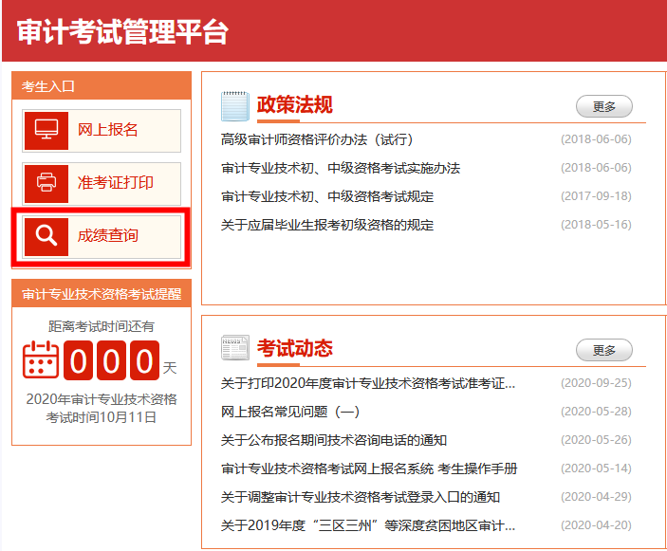Open notice about printing 2020 准考证
Viewport: 667px width, 551px height.
pos(367,383)
